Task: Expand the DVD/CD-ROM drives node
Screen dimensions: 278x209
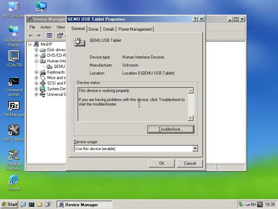Action: pos(36,55)
